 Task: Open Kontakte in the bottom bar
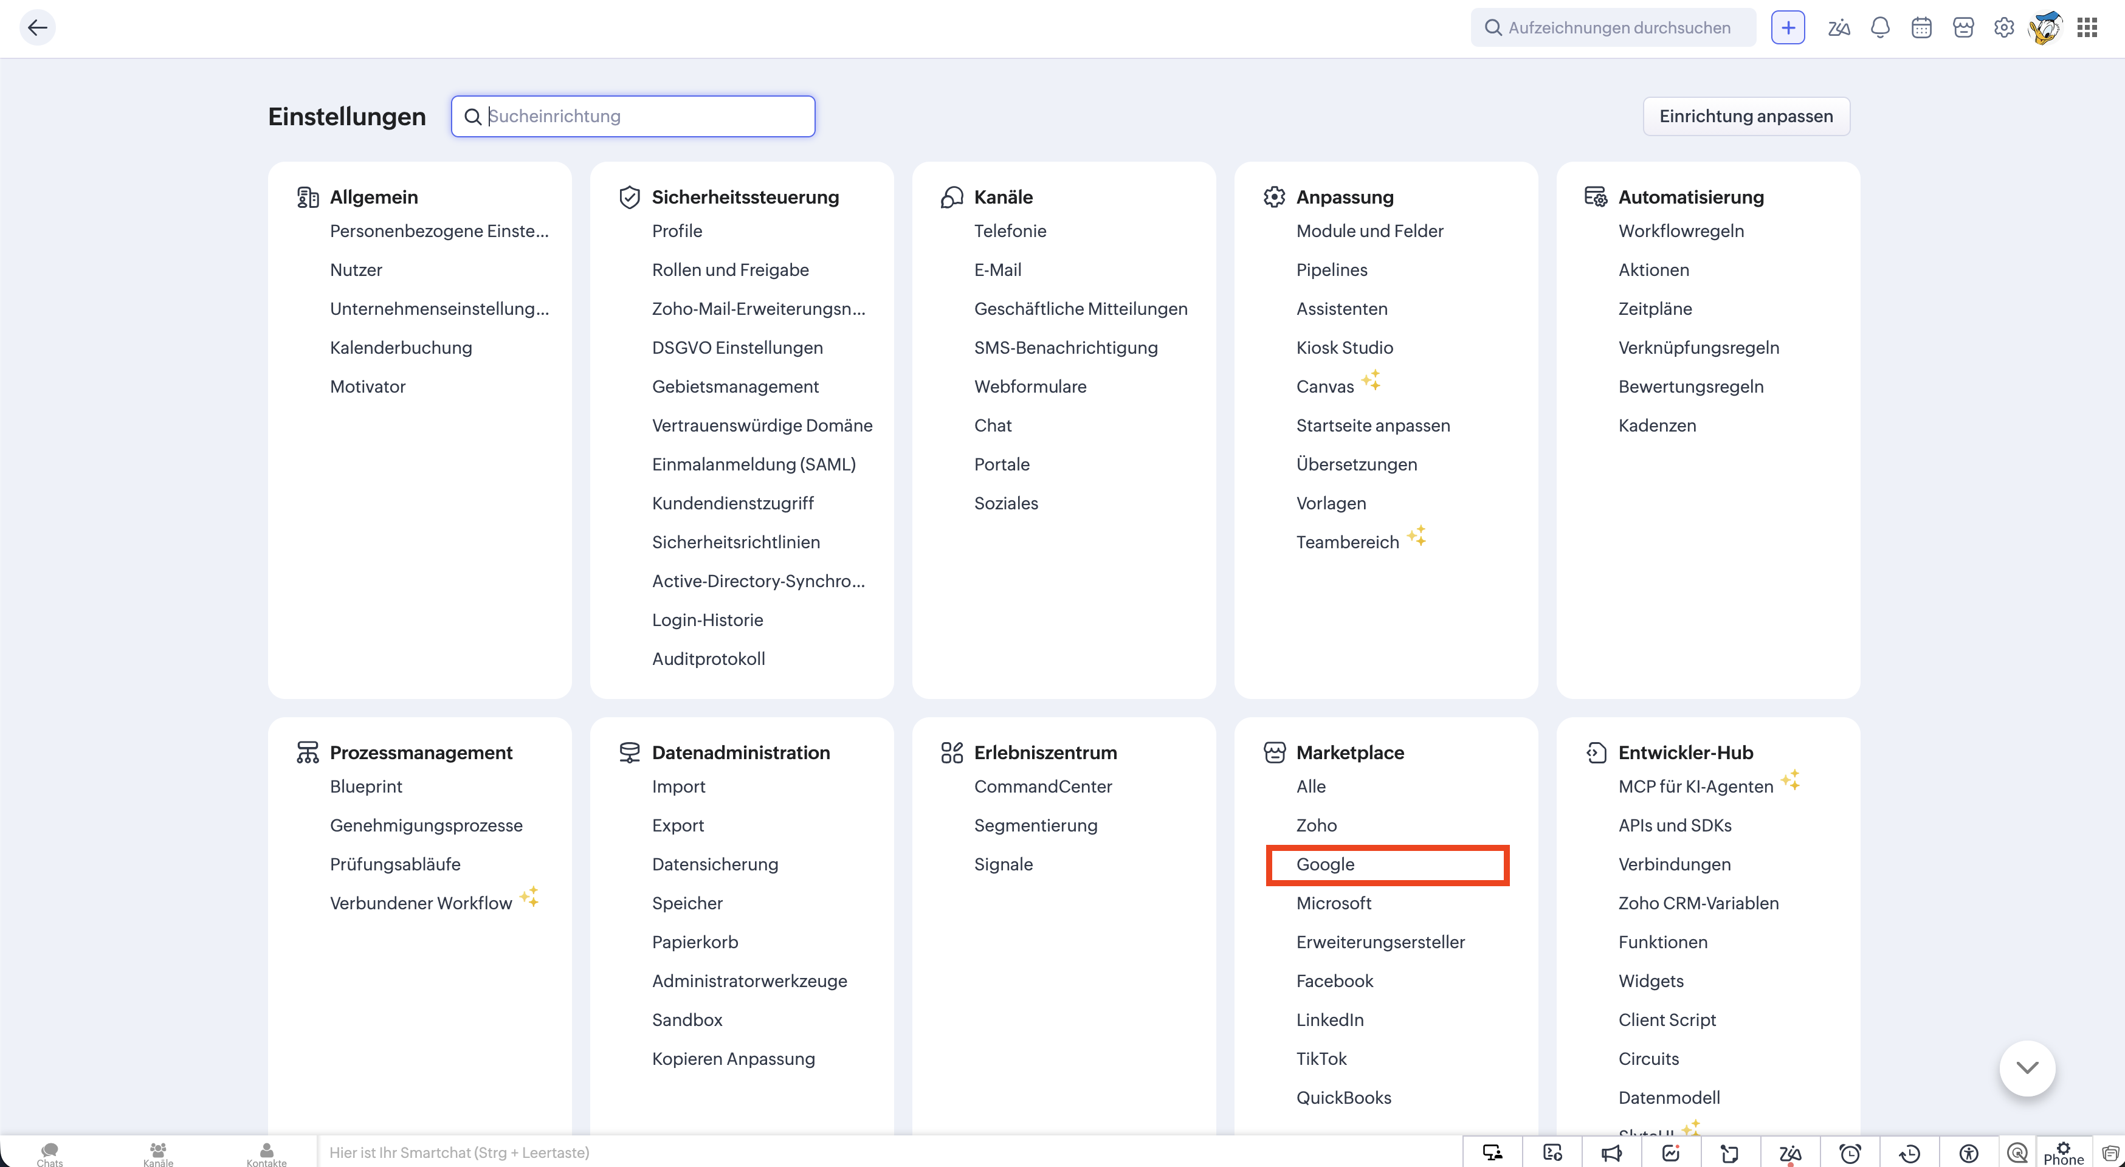(266, 1154)
